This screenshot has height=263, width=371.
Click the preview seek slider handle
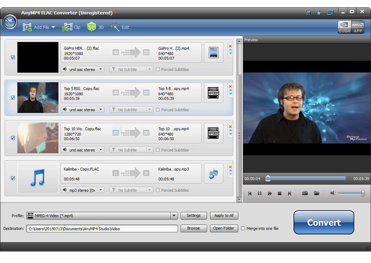[x=268, y=179]
